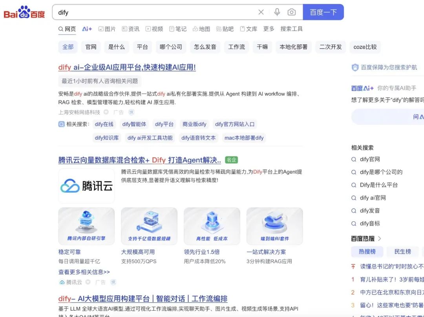Screen dimensions: 424x317
Task: Clear the search box with the X icon
Action: coord(261,12)
